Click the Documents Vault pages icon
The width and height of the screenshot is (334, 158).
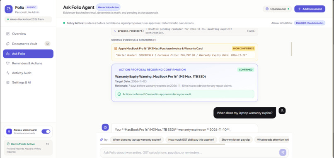(8, 44)
